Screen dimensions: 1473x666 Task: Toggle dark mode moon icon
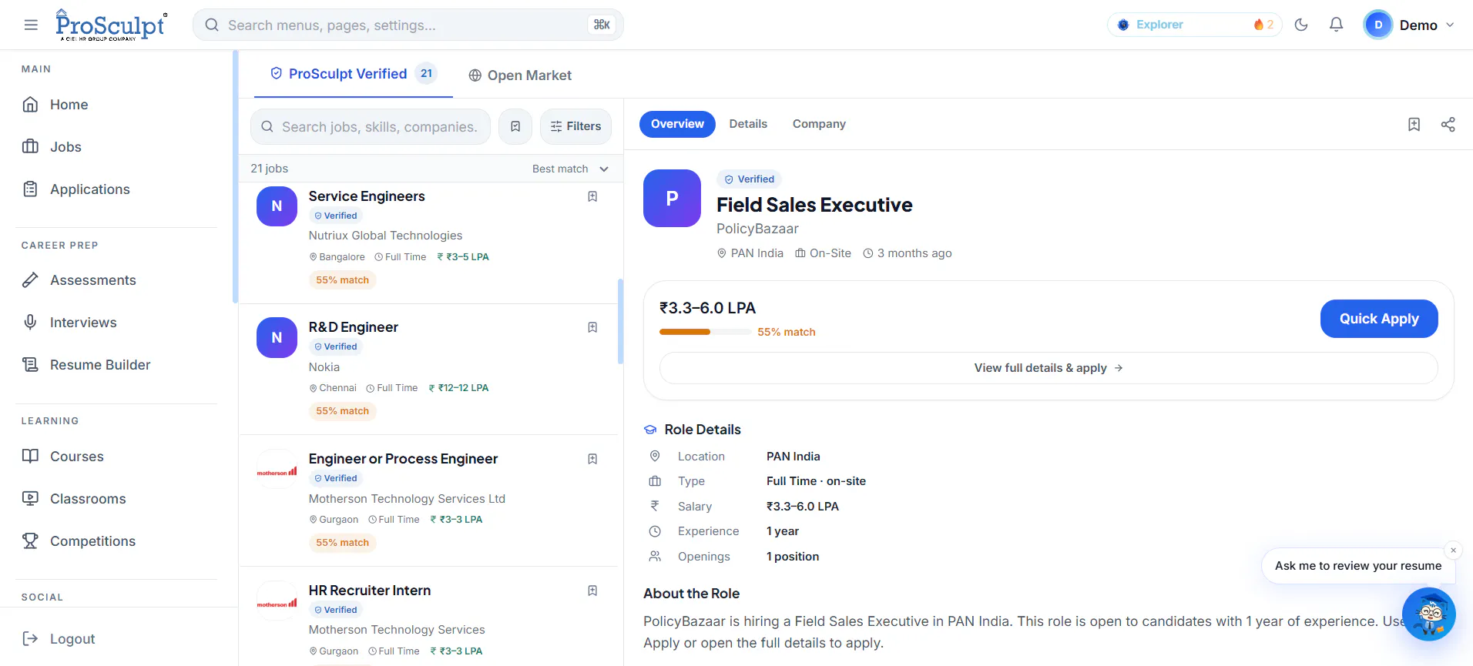click(x=1301, y=25)
